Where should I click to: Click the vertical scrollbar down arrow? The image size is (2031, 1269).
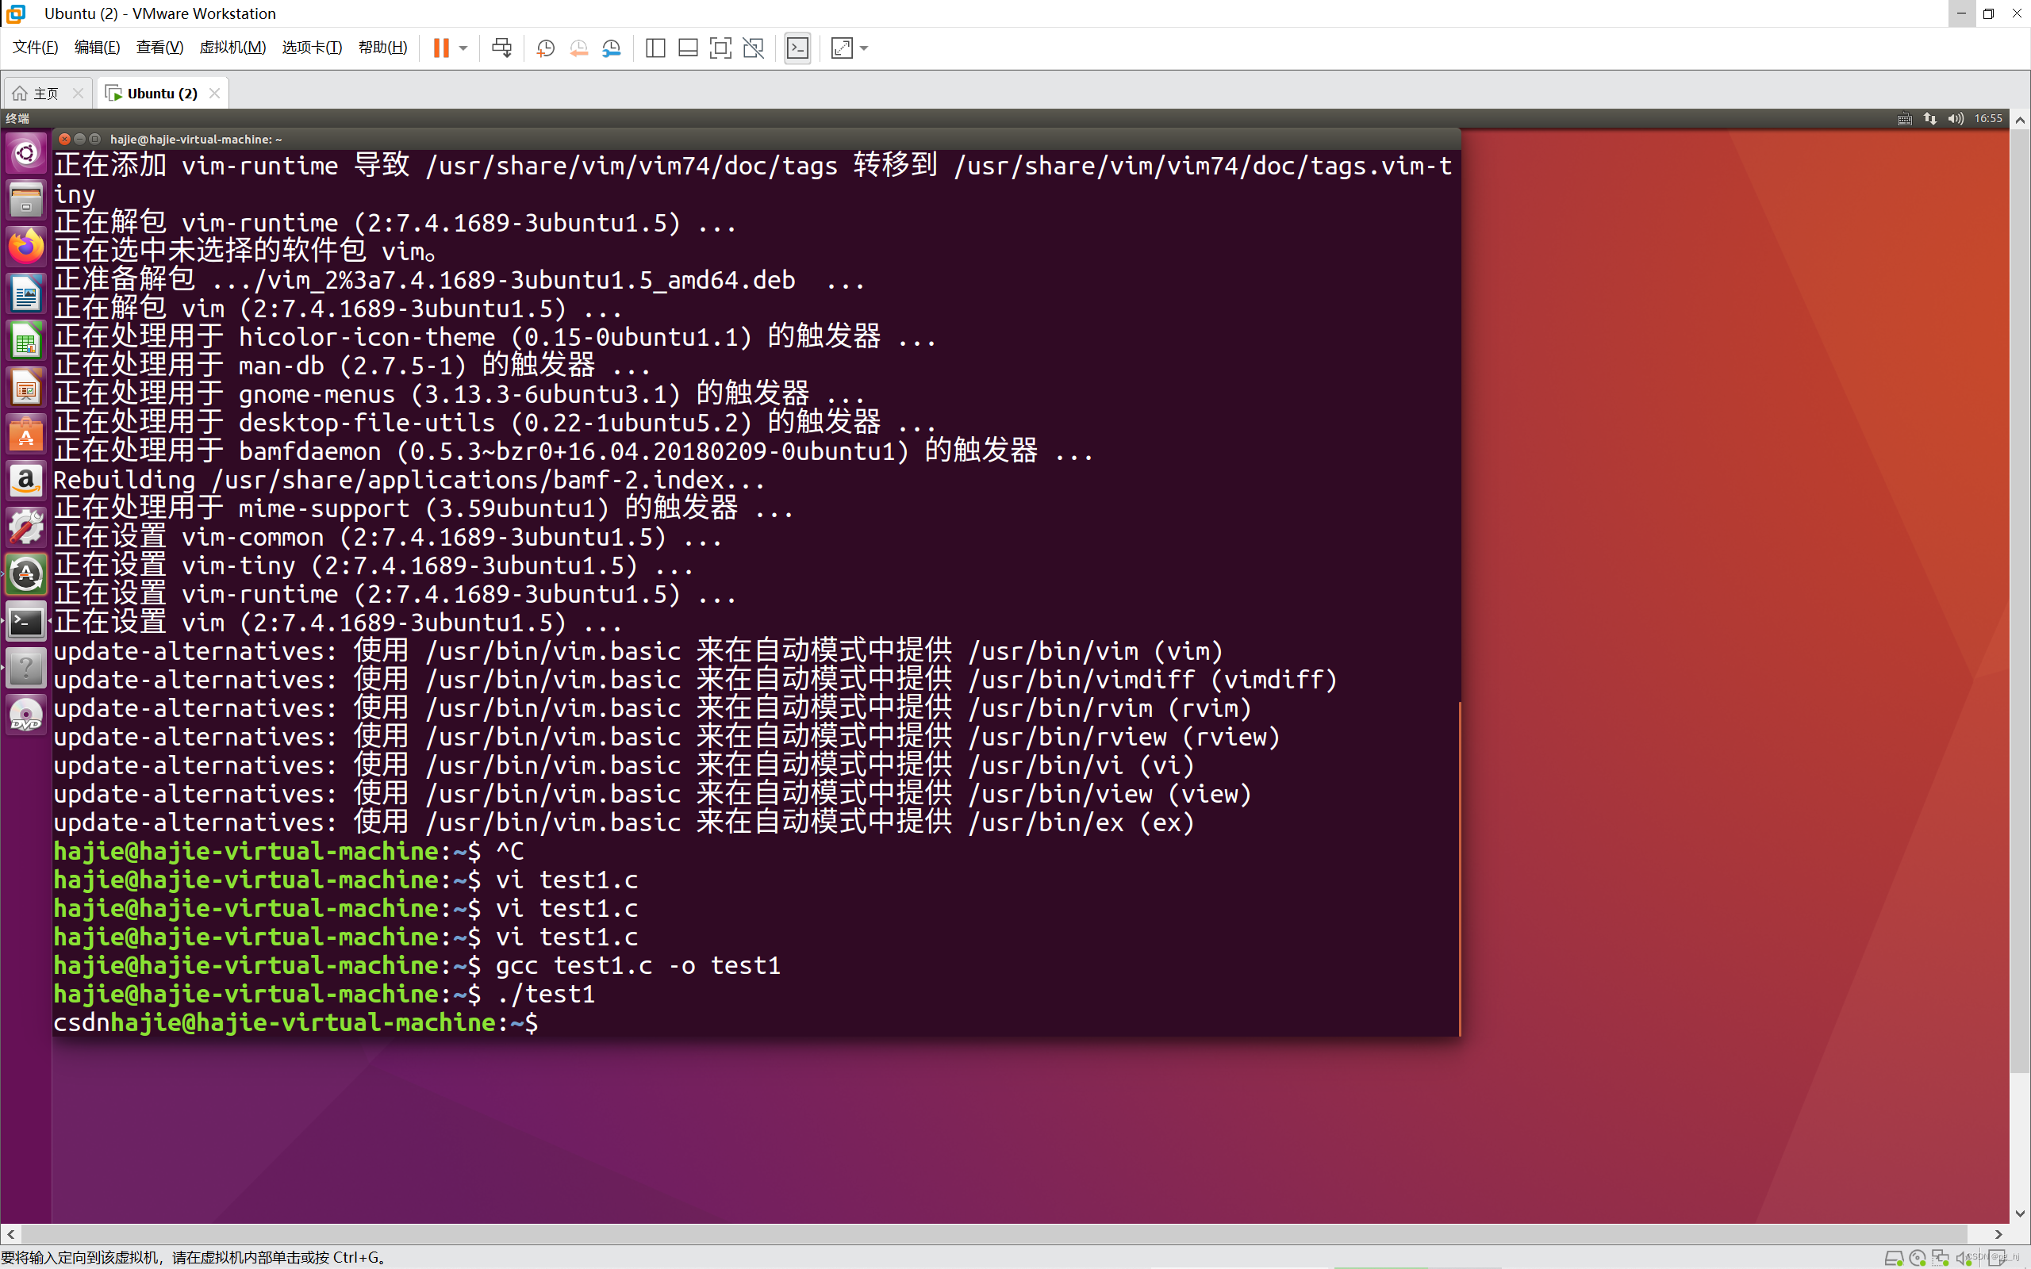(x=2020, y=1214)
